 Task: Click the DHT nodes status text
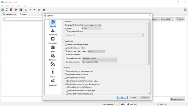click(x=108, y=105)
